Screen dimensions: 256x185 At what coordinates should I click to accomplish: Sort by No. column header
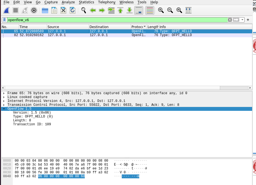pos(10,27)
